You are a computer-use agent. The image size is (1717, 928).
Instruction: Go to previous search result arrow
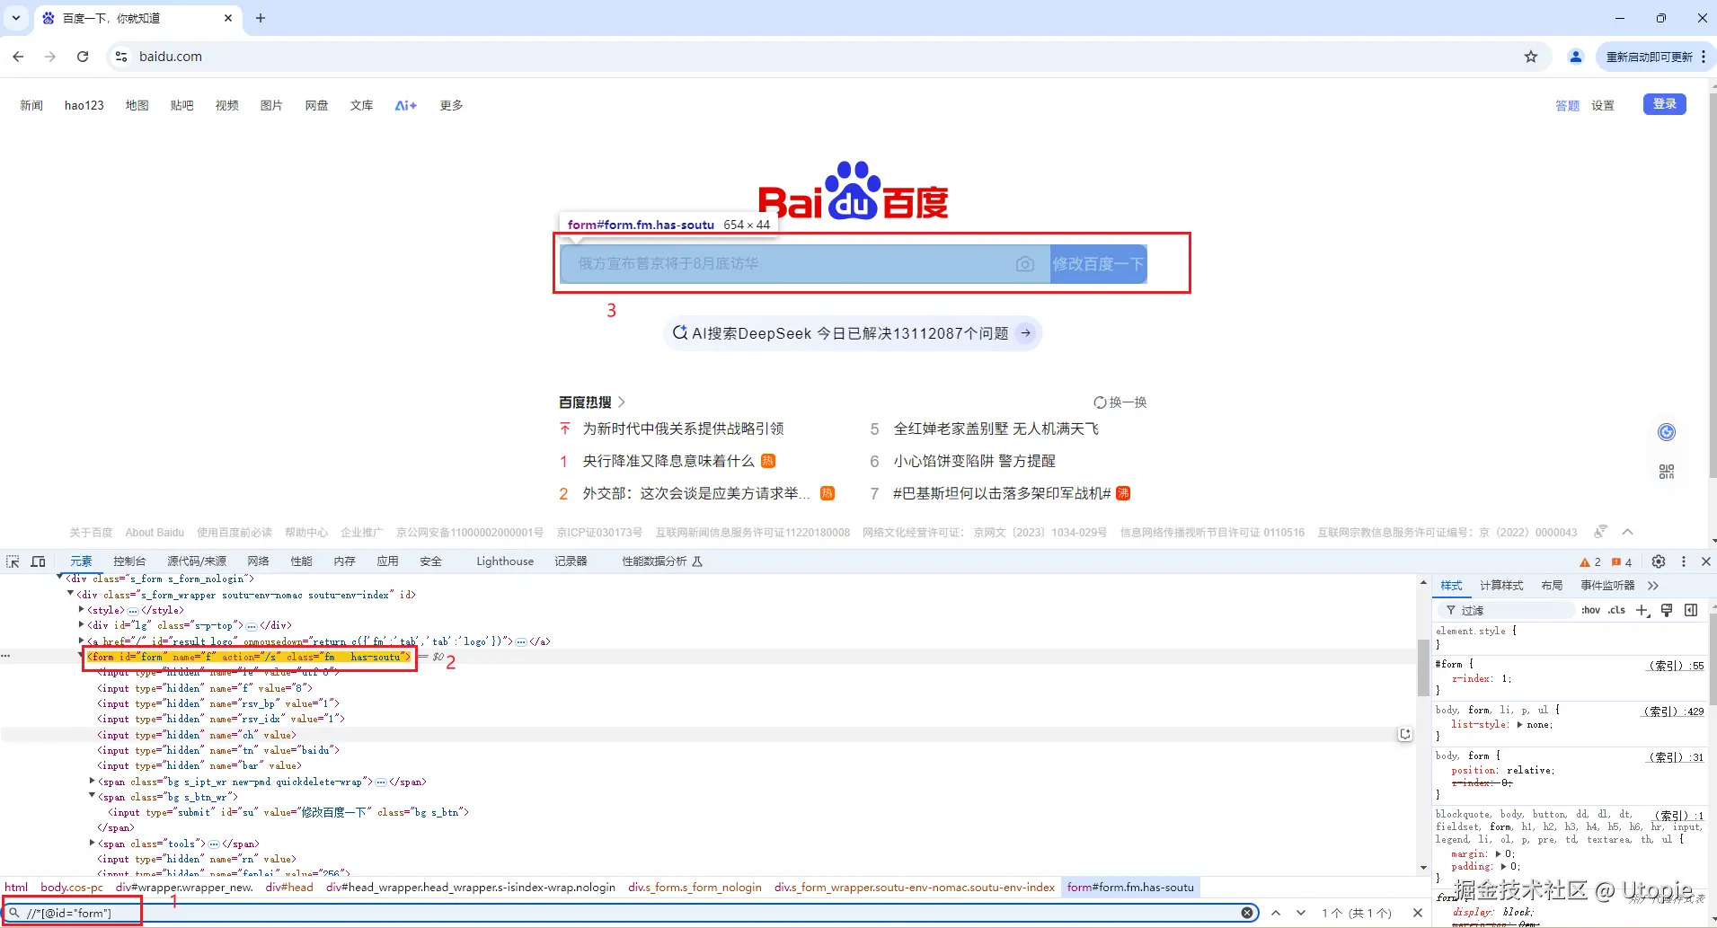tap(1276, 913)
